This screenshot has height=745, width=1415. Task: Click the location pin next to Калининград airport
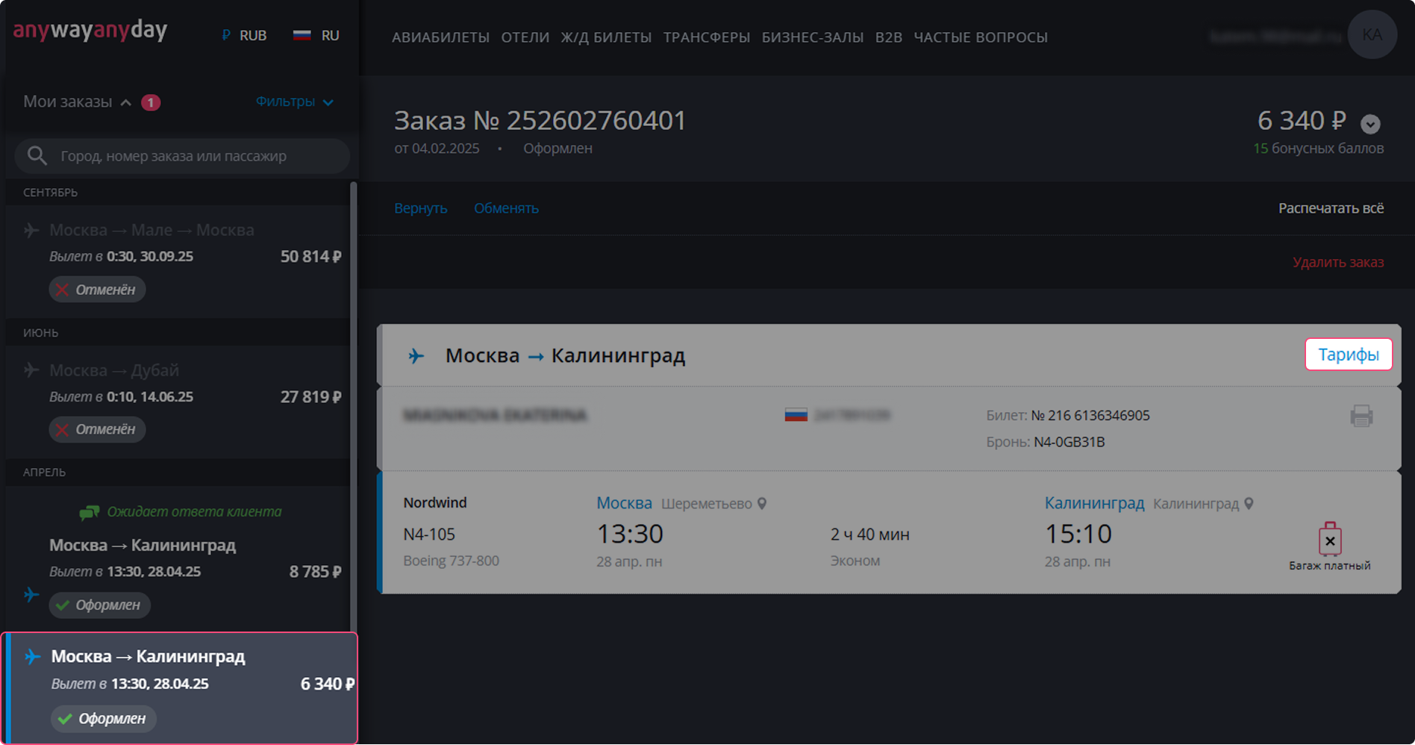point(1249,504)
